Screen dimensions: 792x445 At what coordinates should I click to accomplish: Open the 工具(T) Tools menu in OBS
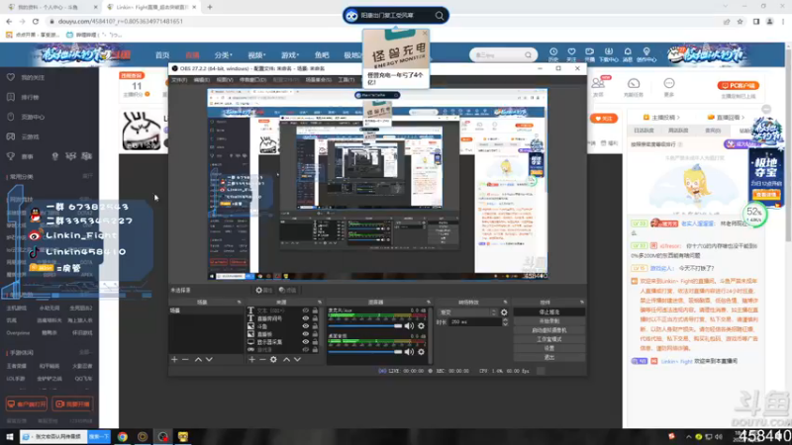[346, 80]
